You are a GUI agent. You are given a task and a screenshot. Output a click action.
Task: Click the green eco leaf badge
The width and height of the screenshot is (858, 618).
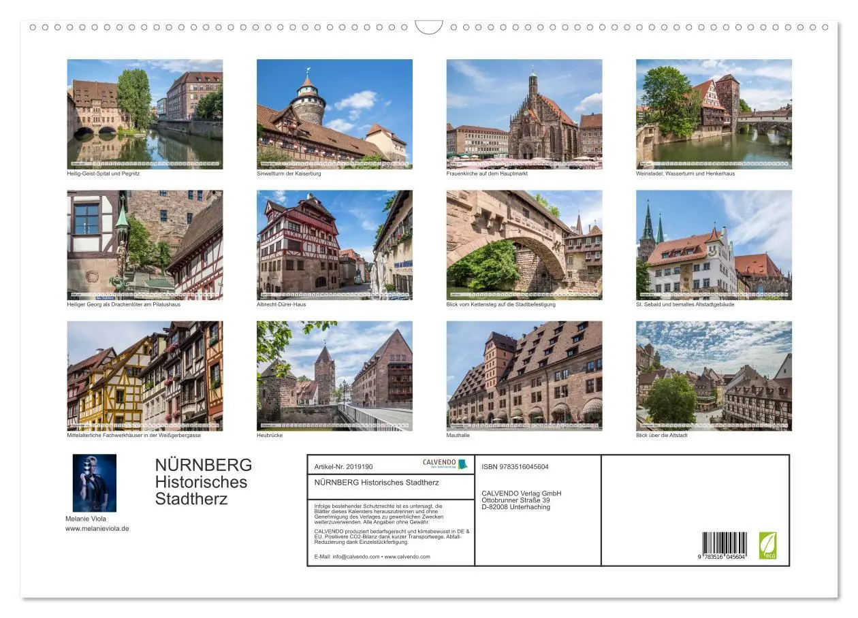point(767,545)
